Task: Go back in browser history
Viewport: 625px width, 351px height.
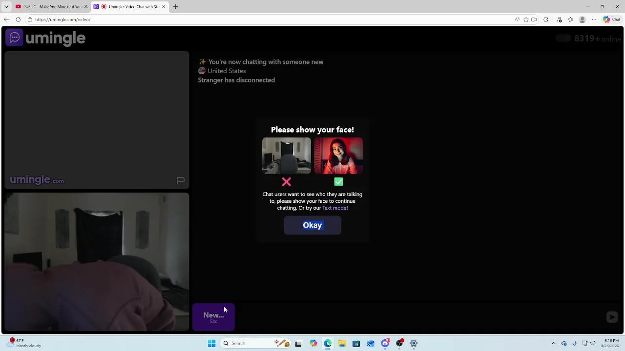Action: pyautogui.click(x=6, y=19)
